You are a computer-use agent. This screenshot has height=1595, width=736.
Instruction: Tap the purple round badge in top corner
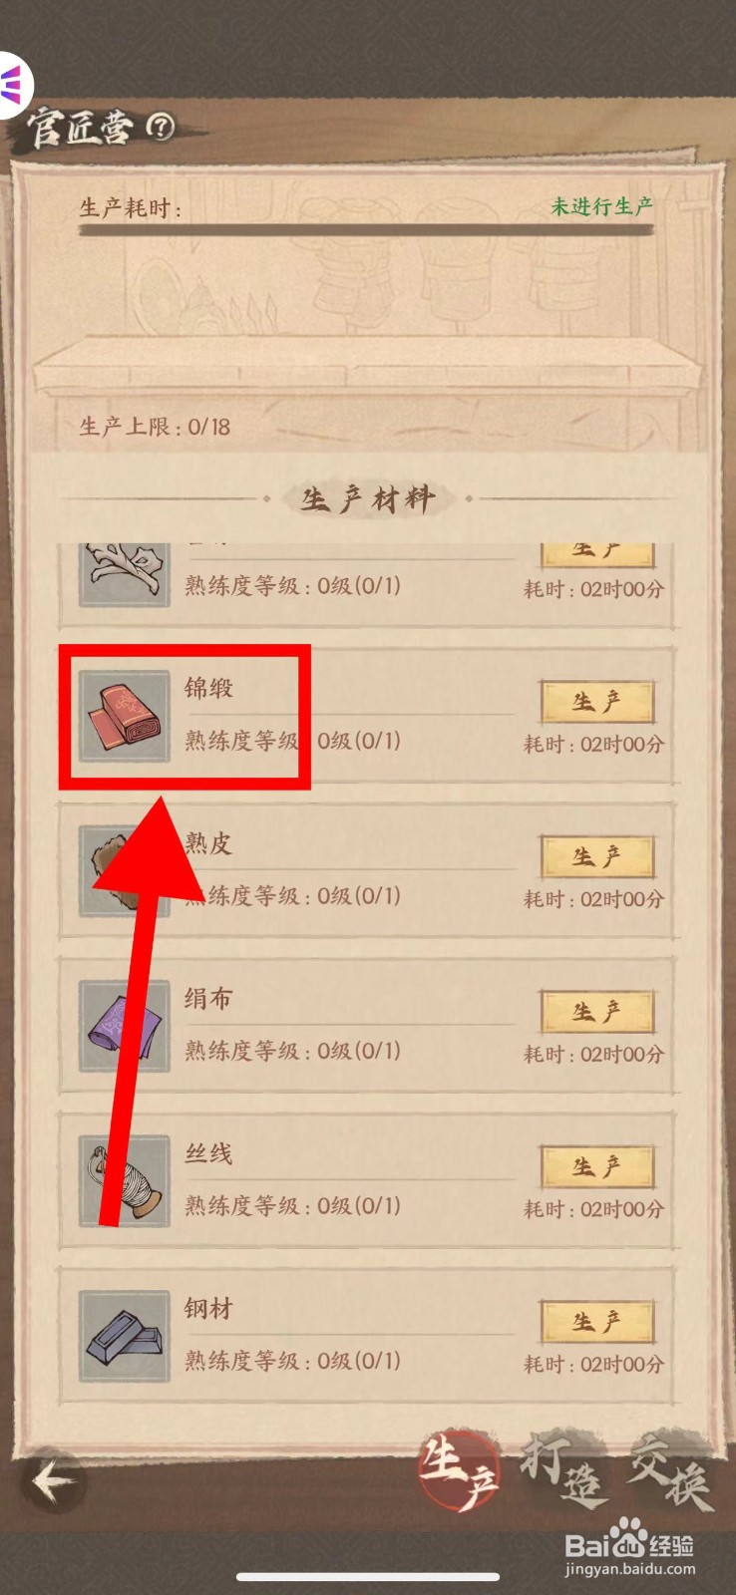click(x=14, y=84)
